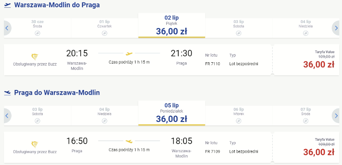Image resolution: width=342 pixels, height=165 pixels.
Task: Select outbound 03 lip Sobota date tab
Action: click(x=239, y=28)
